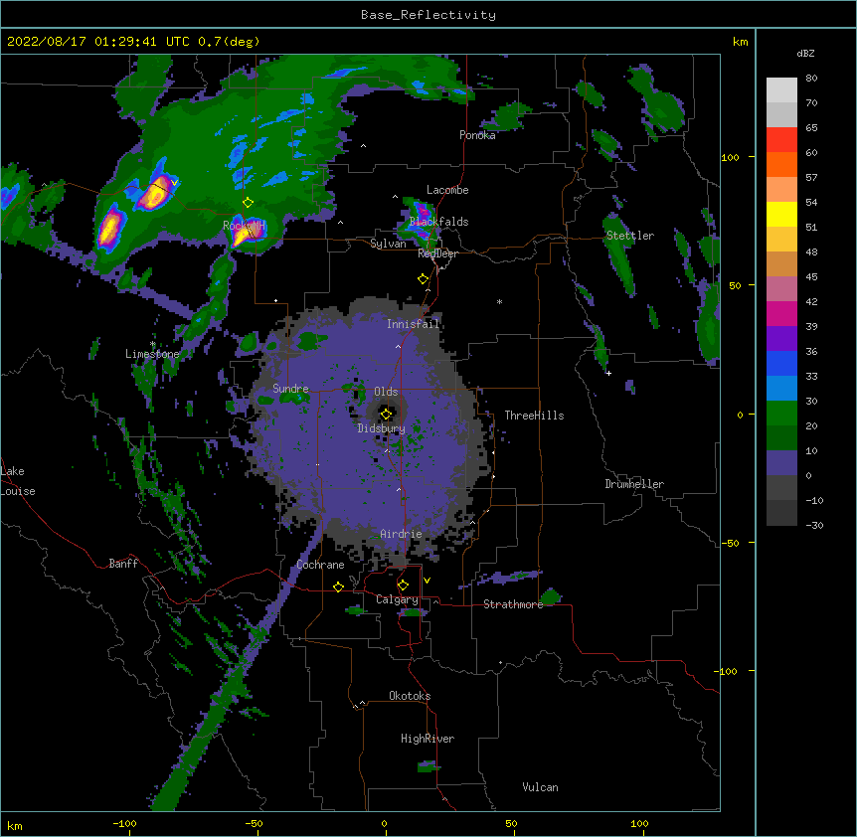Click the blue 33 dBZ legend swatch
The height and width of the screenshot is (837, 857).
(781, 363)
